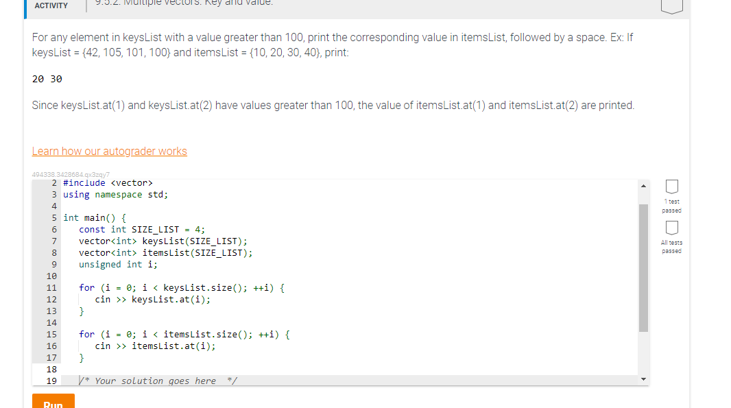Image resolution: width=731 pixels, height=408 pixels.
Task: Click line number 12 in the editor gutter
Action: coord(51,299)
